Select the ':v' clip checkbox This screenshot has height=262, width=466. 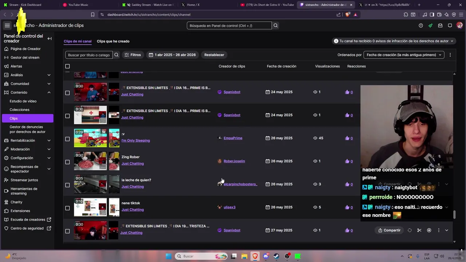pyautogui.click(x=67, y=139)
